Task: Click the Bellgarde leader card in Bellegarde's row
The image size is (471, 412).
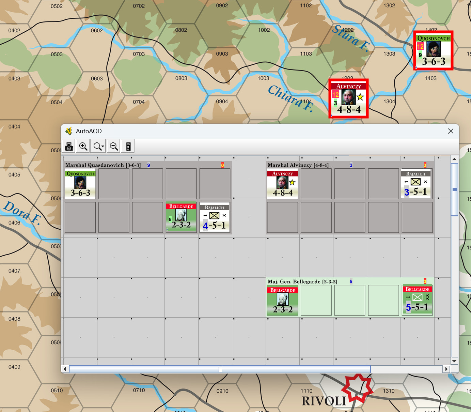Action: coord(282,301)
